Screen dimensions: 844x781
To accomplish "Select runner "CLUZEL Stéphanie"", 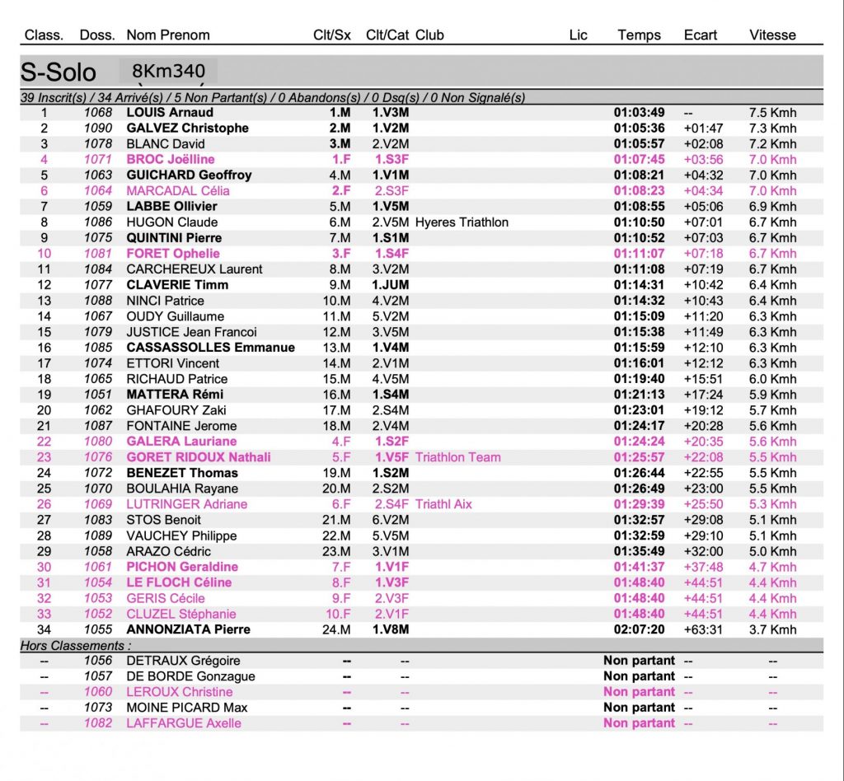I will (x=181, y=614).
